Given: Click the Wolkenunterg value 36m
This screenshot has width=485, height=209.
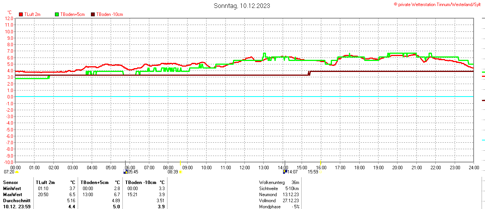Looking at the screenshot, I should [x=295, y=182].
